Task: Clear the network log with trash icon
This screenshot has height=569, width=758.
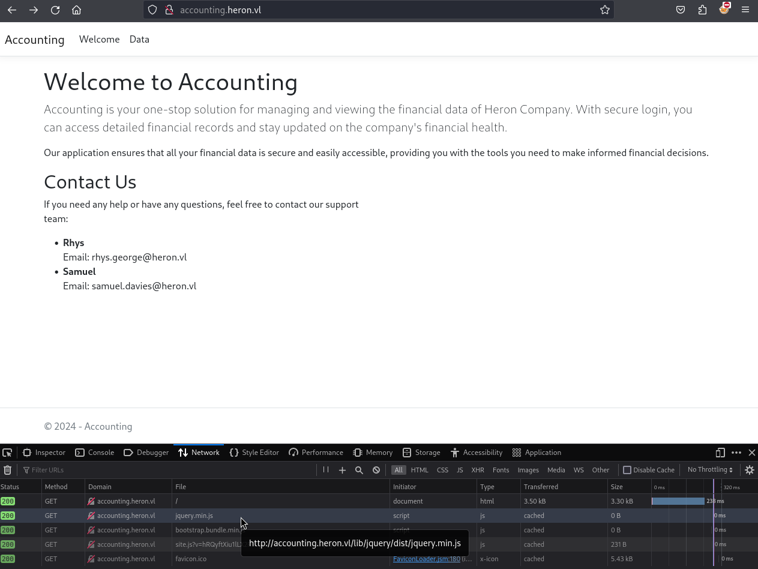Action: click(8, 470)
